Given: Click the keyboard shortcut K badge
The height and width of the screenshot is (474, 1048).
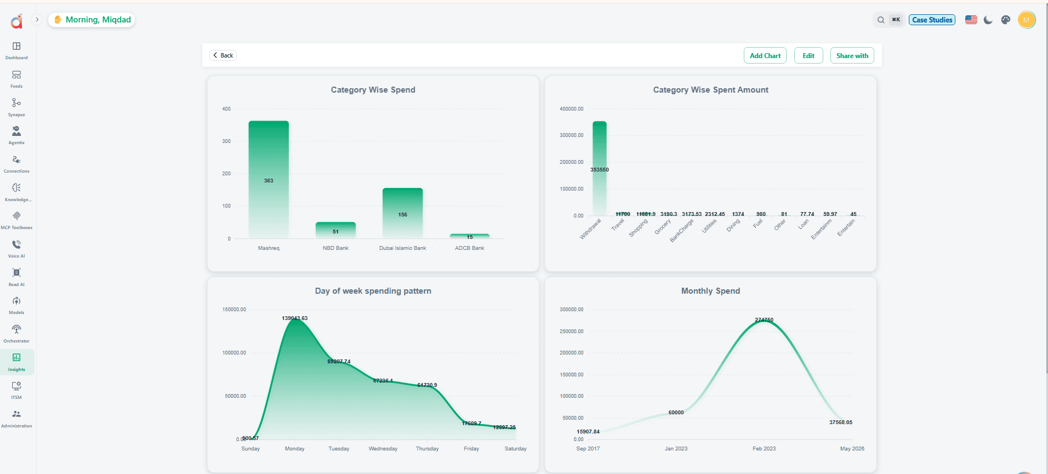Looking at the screenshot, I should click(896, 20).
